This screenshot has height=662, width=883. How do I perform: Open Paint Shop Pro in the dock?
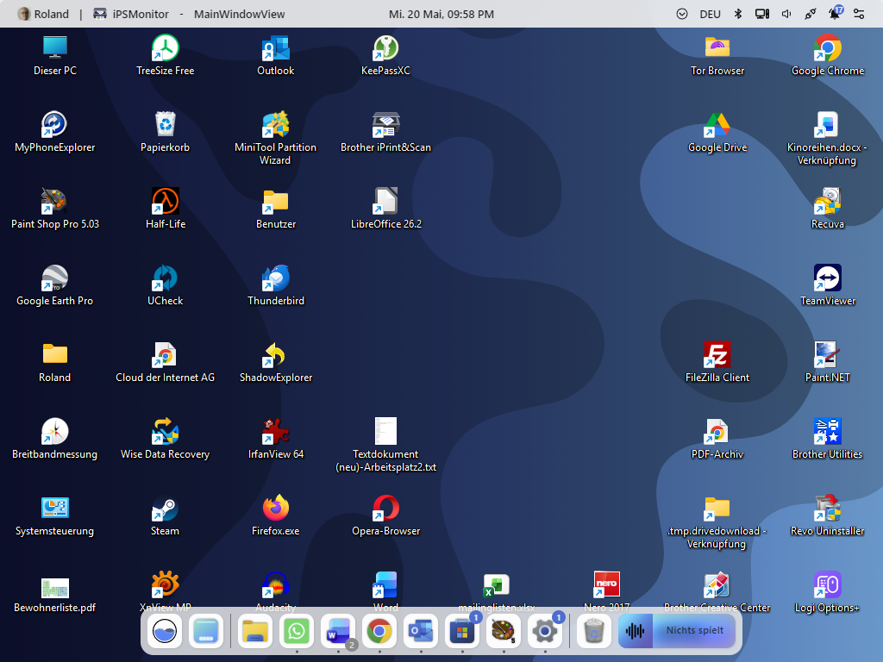click(x=503, y=631)
